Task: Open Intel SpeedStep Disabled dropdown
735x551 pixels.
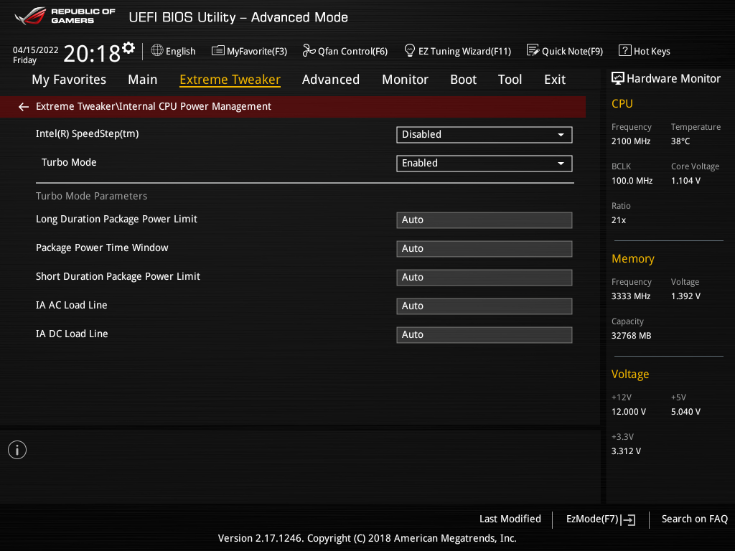Action: [x=484, y=135]
